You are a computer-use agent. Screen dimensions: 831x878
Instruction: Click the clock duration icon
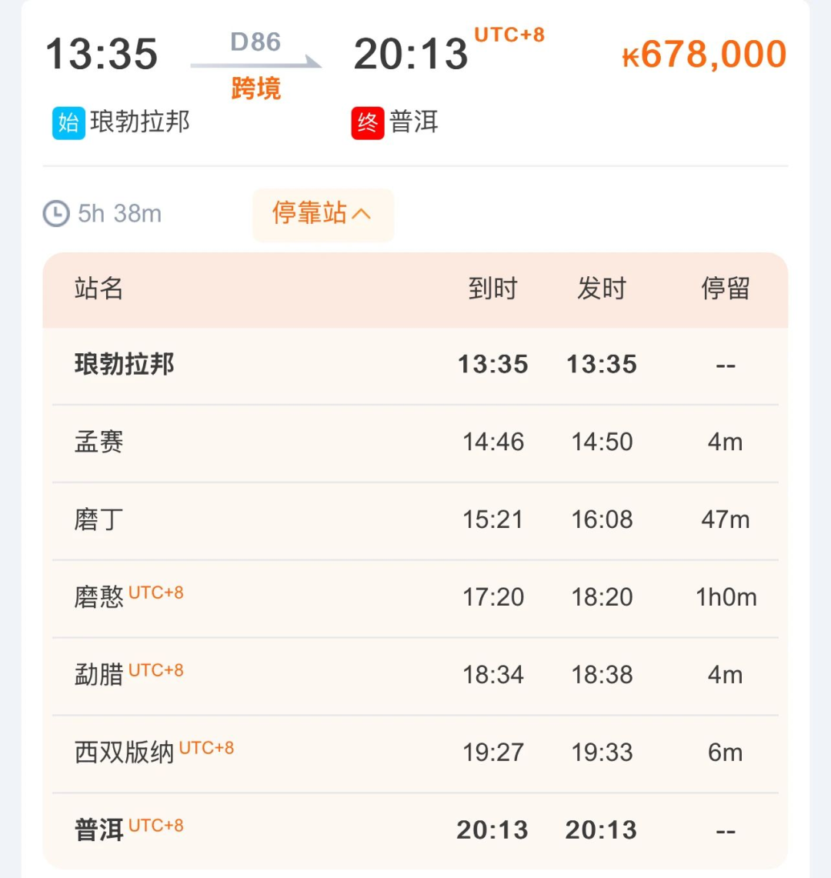coord(56,213)
